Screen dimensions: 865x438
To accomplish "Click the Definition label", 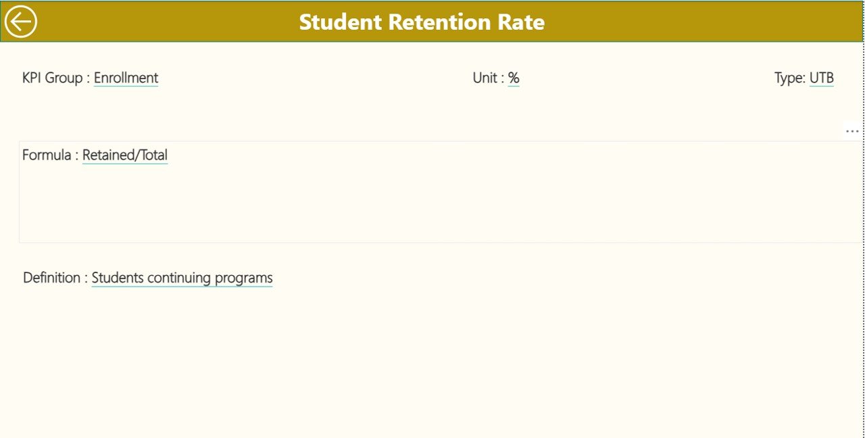I will (51, 277).
